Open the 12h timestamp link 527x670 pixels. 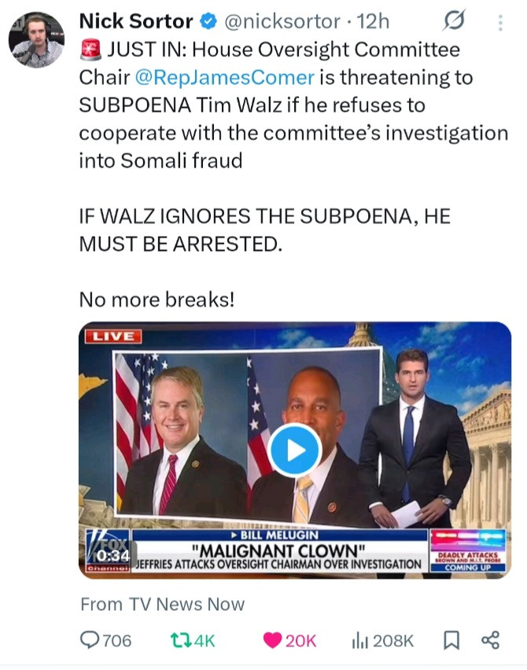point(374,21)
